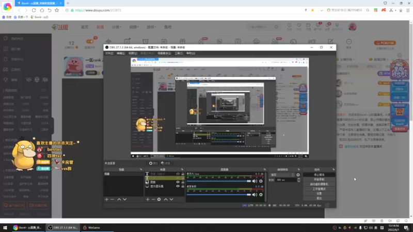Screen dimensions: 413x232
Task: Open the Douyu user avatar at top right
Action: tap(353, 27)
